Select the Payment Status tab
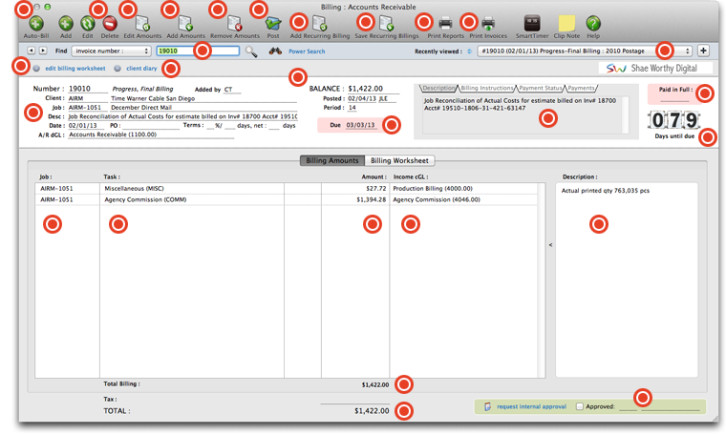Screen dimensions: 726x434 [540, 88]
